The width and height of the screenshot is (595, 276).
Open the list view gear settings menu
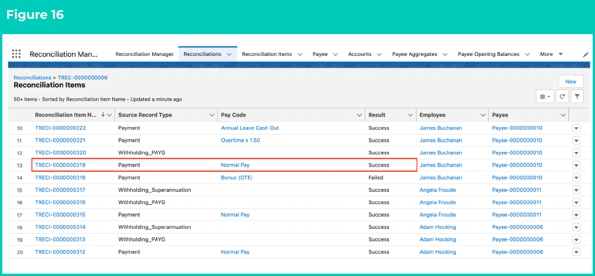[545, 97]
